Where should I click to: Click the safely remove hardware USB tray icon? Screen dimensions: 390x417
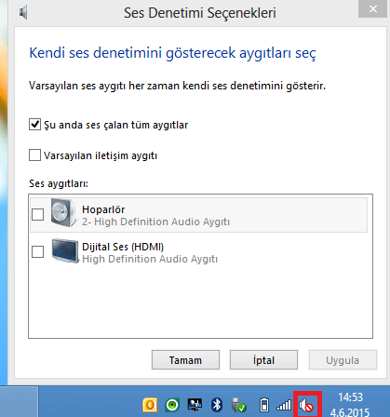[239, 405]
